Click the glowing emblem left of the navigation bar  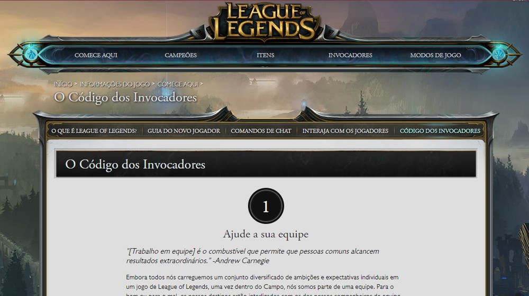tap(31, 54)
